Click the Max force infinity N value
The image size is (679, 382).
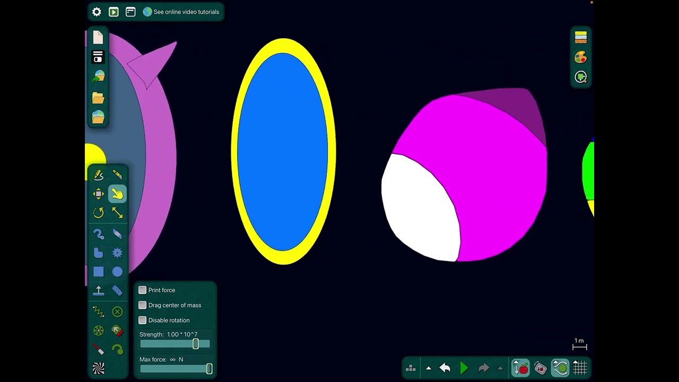[x=176, y=360]
